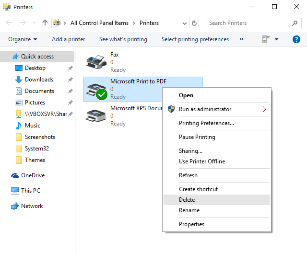This screenshot has height=253, width=307.
Task: Click the blue help question mark icon
Action: click(x=296, y=39)
